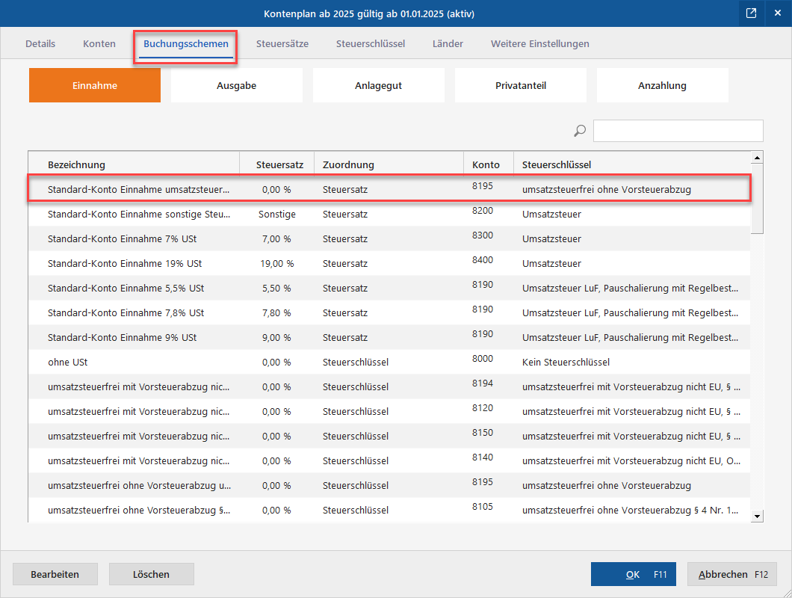Click the '7,80 %' Steuersatz cell

click(x=276, y=313)
